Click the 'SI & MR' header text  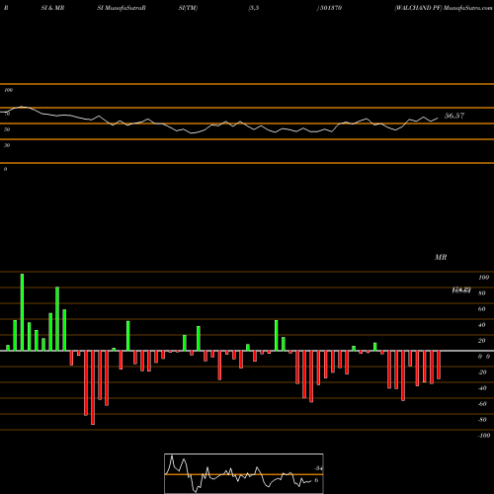click(52, 8)
